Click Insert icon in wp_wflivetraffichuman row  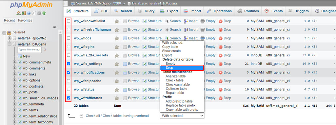coord(186,30)
